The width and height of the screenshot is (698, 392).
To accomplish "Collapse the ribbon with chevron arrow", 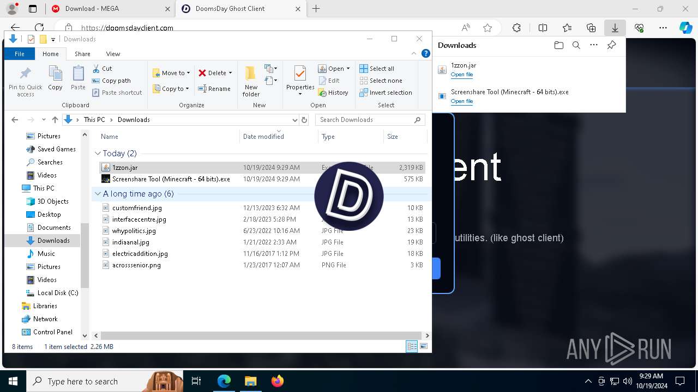I will tap(414, 53).
